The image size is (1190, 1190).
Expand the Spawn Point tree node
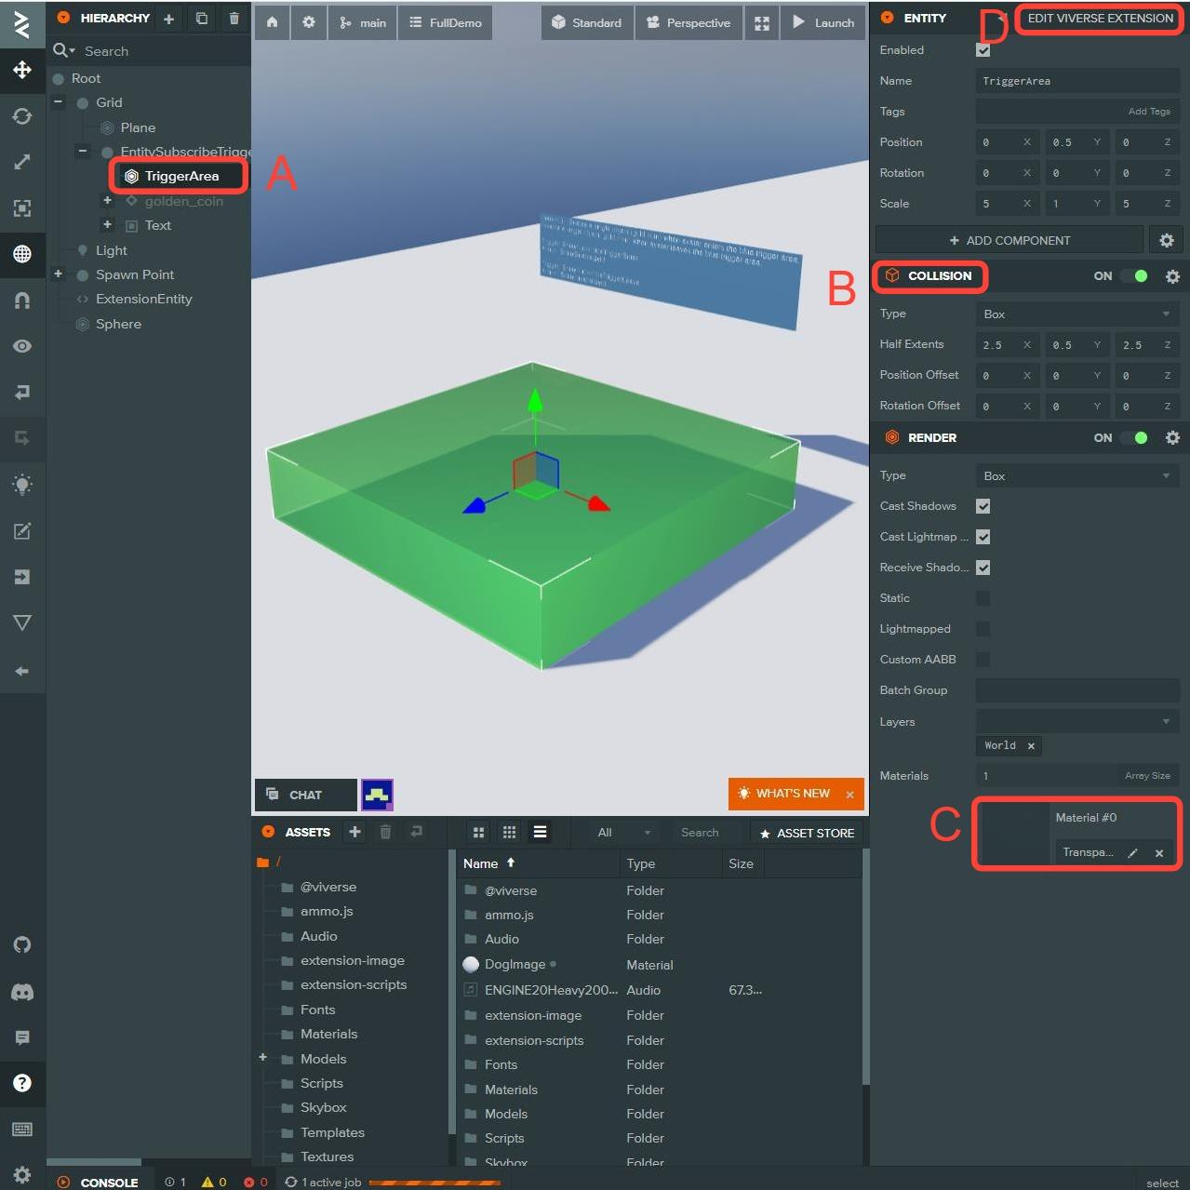pyautogui.click(x=58, y=274)
